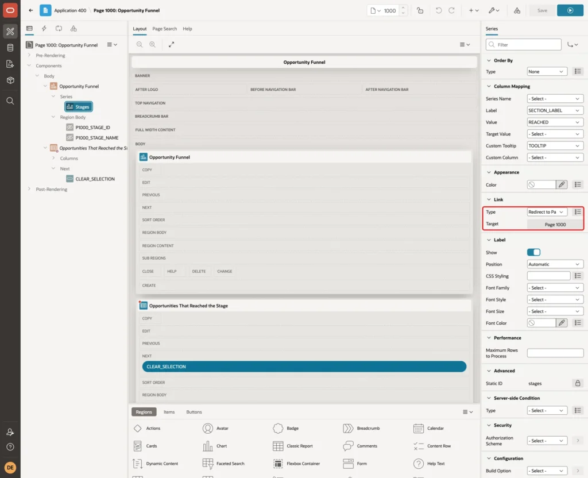This screenshot has width=588, height=478.
Task: Click the sidebar search magnifier icon
Action: point(10,101)
